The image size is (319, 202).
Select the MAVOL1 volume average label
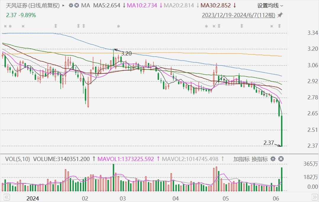[125, 159]
